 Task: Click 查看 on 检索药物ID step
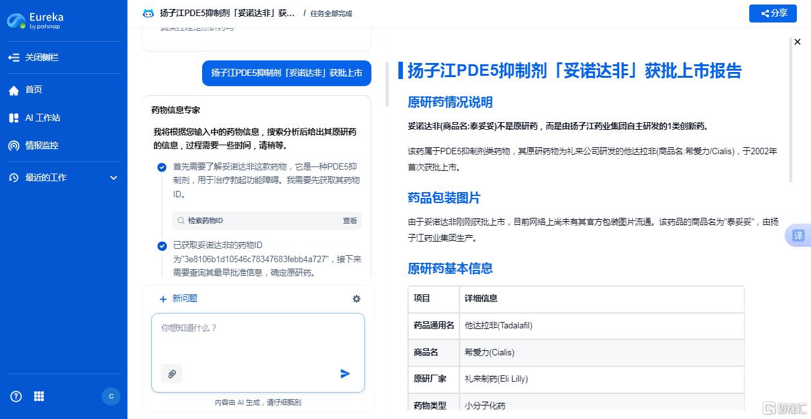pyautogui.click(x=350, y=220)
